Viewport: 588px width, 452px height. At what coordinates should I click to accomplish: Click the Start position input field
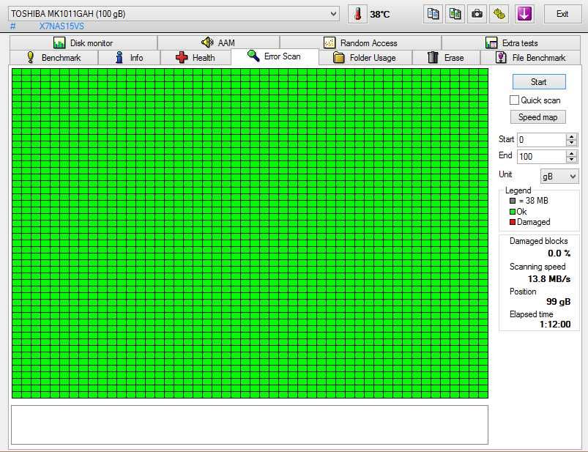pos(541,140)
